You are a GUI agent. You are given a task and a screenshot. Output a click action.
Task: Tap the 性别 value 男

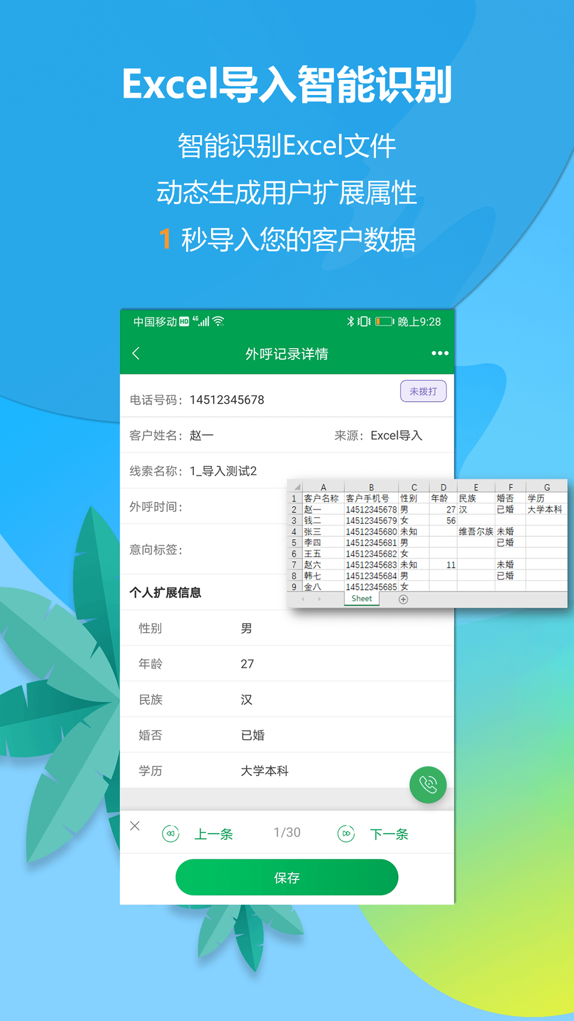pos(247,629)
